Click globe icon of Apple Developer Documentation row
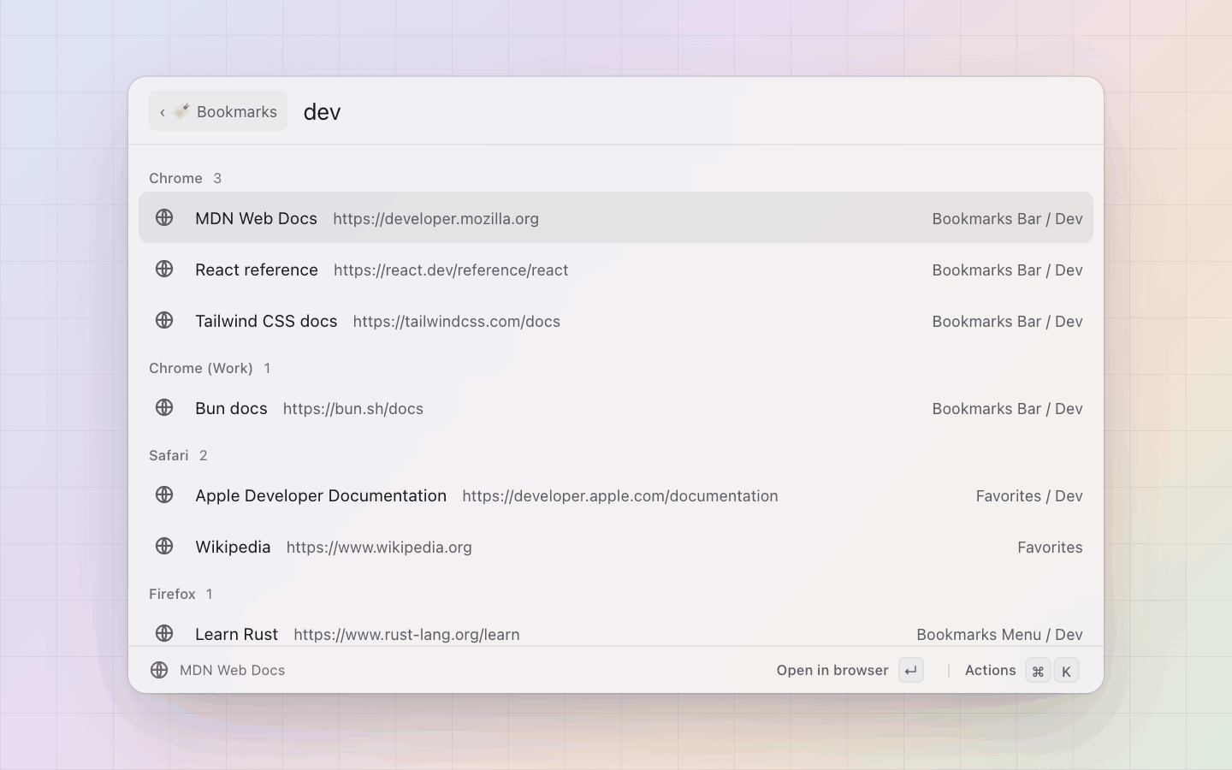Viewport: 1232px width, 770px height. click(x=164, y=495)
